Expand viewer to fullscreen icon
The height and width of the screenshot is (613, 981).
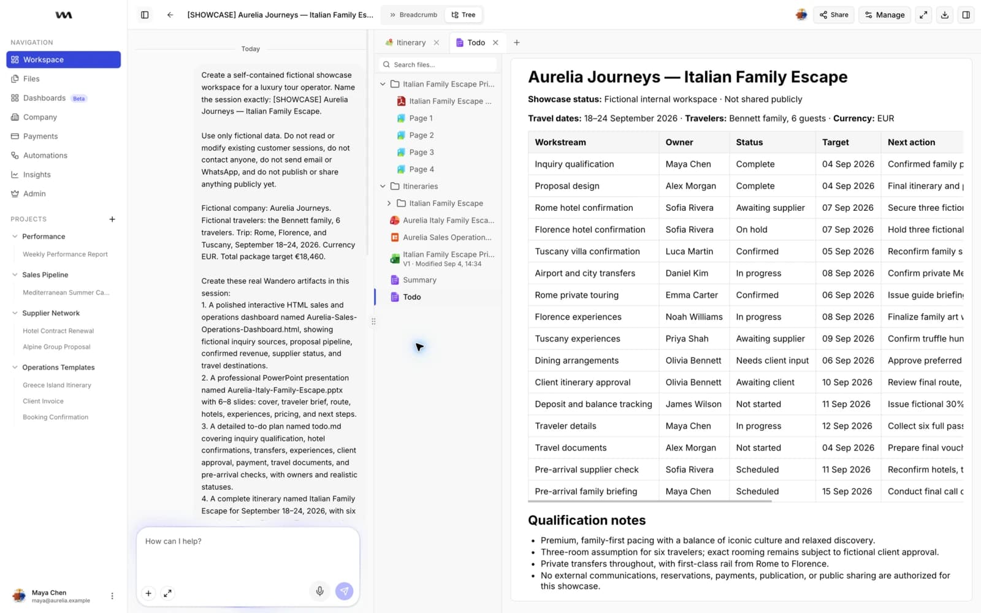point(923,15)
